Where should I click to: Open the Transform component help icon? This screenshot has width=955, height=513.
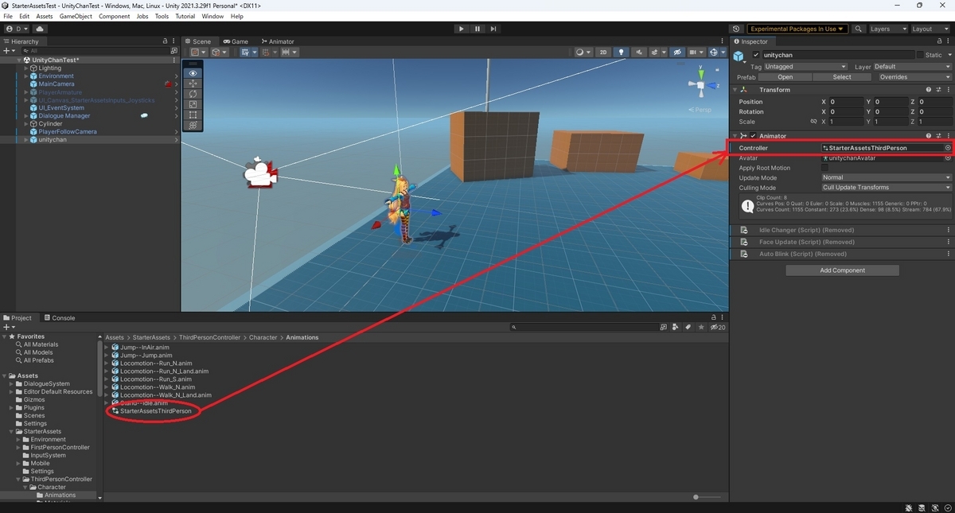(x=929, y=90)
